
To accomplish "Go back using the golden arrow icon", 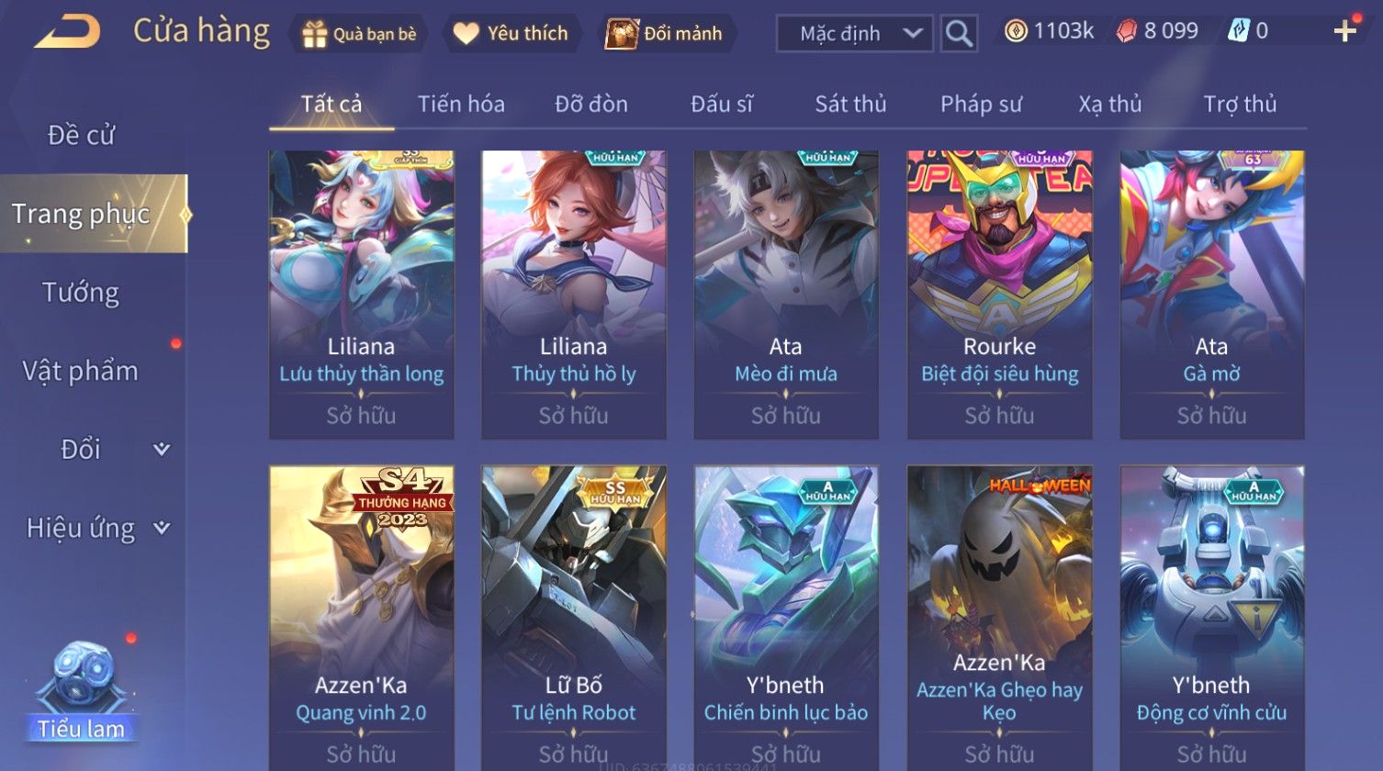I will 66,32.
